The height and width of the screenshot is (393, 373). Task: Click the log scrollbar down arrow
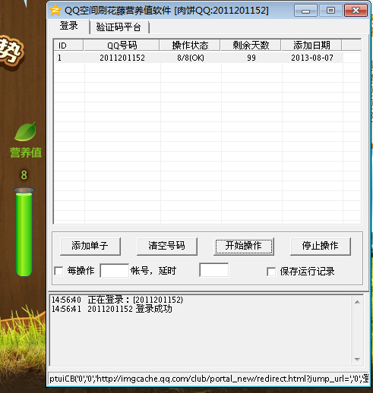(357, 360)
